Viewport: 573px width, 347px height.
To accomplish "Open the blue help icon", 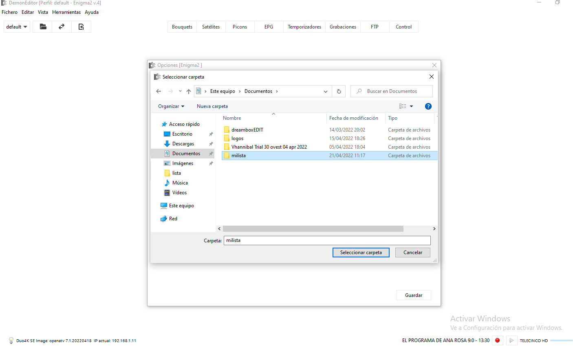I will point(428,106).
